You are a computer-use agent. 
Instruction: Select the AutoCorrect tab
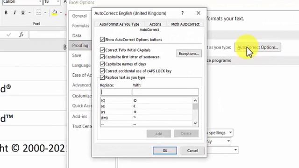pyautogui.click(x=149, y=30)
